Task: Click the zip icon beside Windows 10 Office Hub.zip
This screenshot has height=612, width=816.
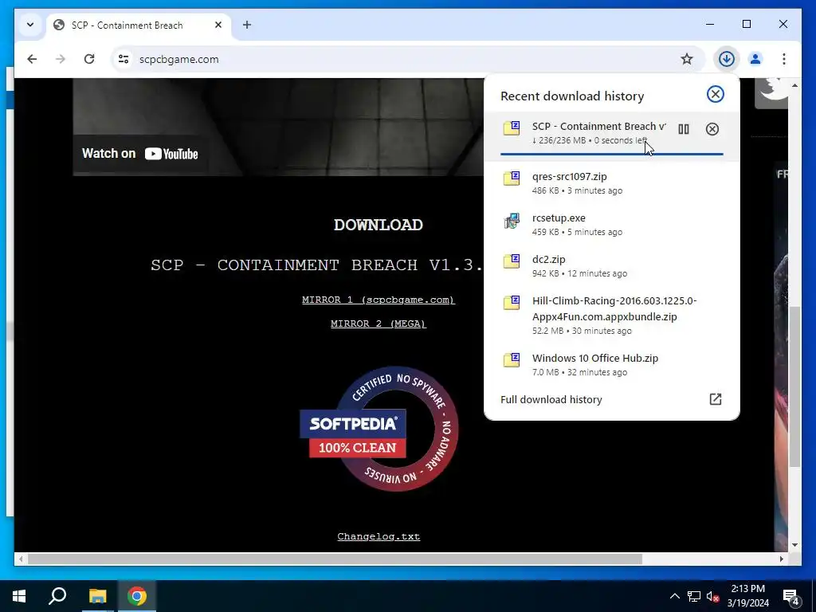Action: click(512, 360)
